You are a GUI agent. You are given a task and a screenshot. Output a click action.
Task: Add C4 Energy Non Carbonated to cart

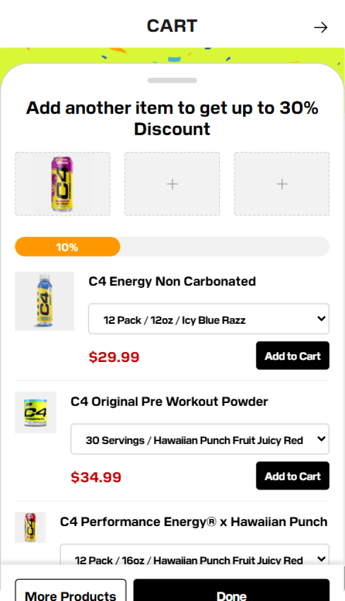tap(292, 356)
